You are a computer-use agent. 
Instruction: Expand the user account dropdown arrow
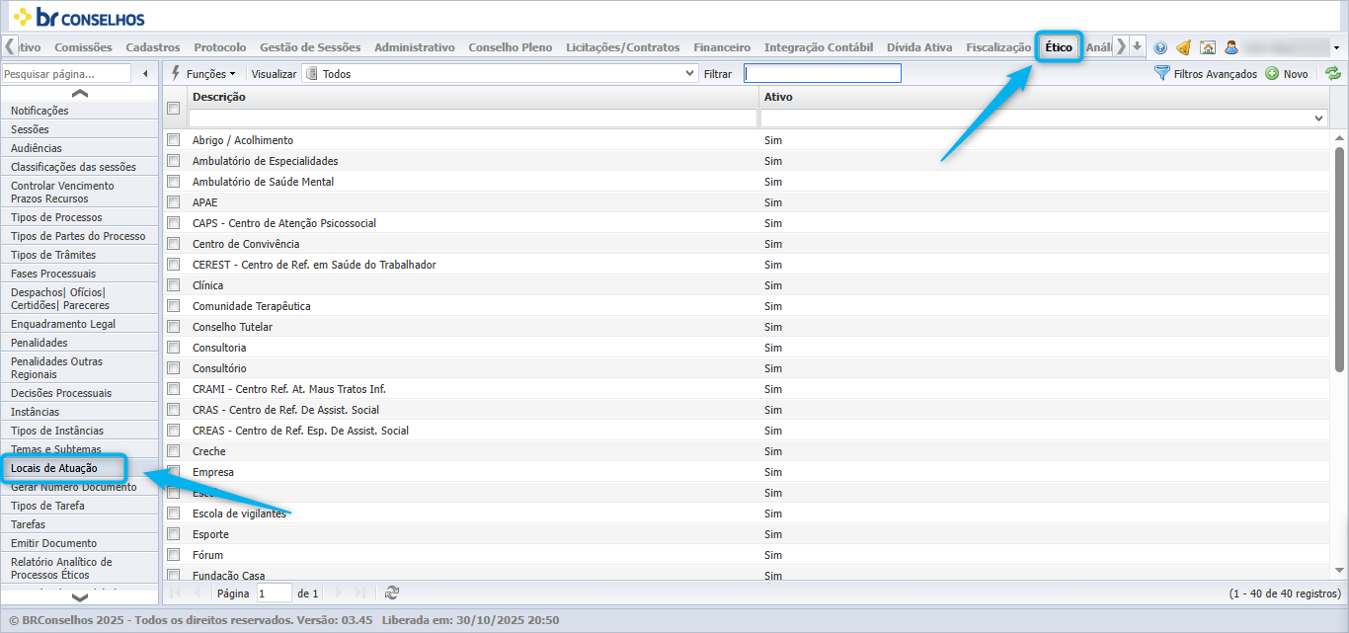(1336, 47)
